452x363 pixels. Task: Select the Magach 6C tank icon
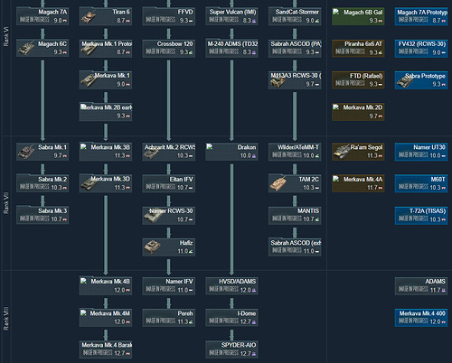tap(26, 48)
